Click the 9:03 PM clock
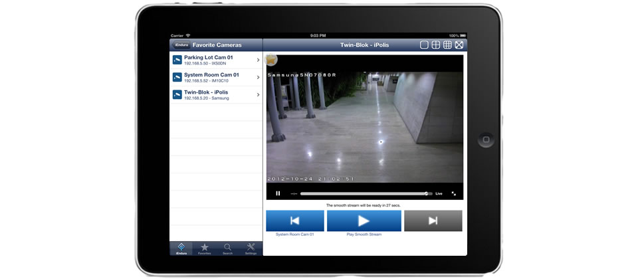This screenshot has width=638, height=279. coord(318,36)
